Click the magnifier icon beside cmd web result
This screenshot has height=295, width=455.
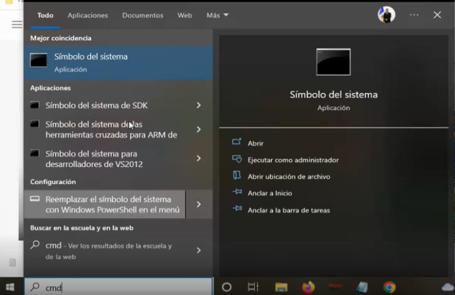[x=35, y=245]
